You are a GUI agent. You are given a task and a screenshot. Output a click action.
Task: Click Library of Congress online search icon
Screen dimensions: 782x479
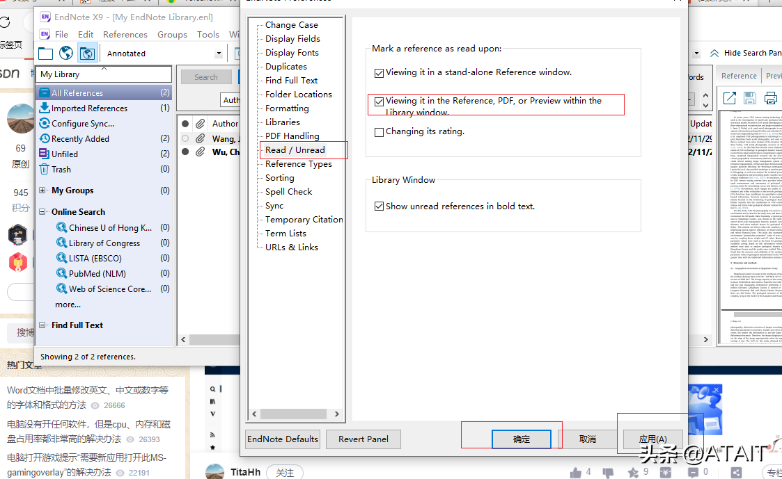61,243
